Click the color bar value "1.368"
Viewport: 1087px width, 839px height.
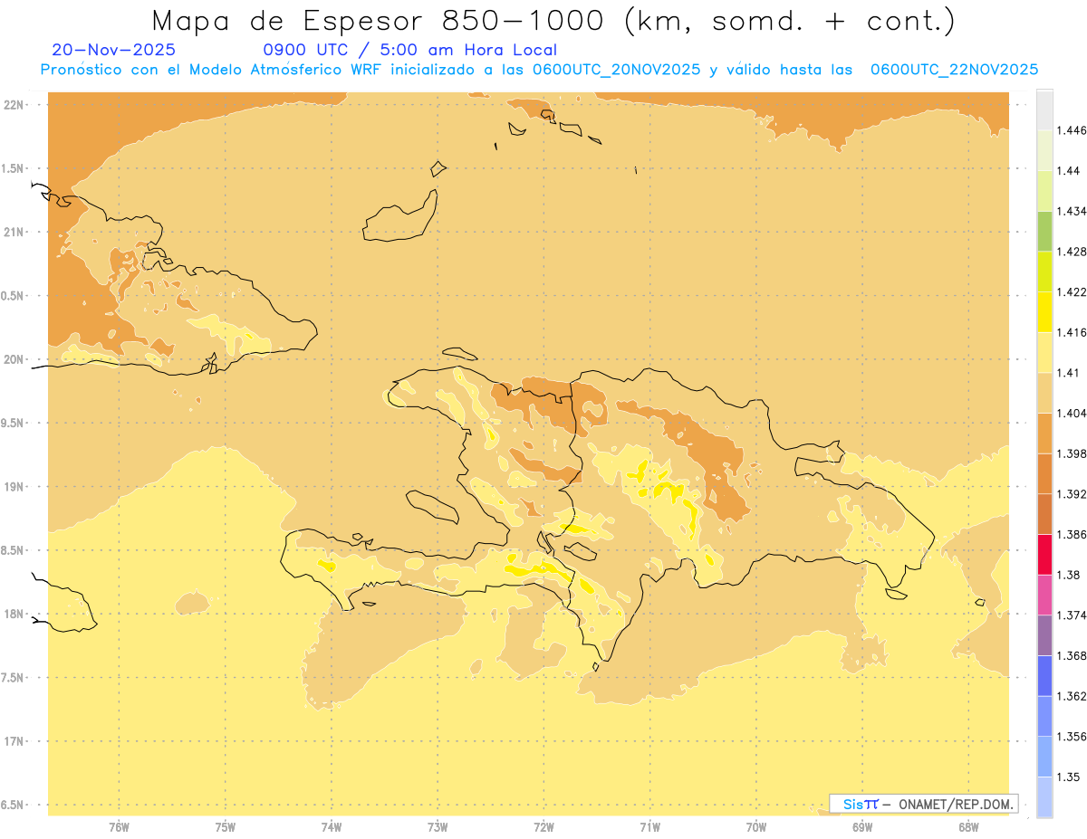click(1071, 655)
